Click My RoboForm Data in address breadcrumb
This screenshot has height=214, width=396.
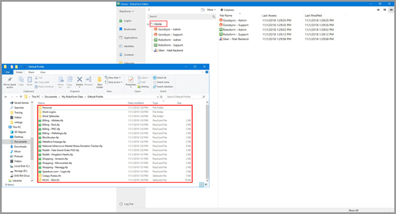[x=72, y=97]
